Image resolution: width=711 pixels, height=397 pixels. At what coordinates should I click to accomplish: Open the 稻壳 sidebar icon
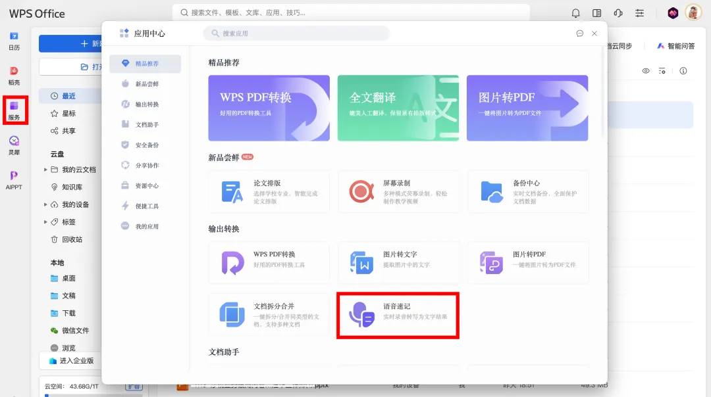point(14,76)
